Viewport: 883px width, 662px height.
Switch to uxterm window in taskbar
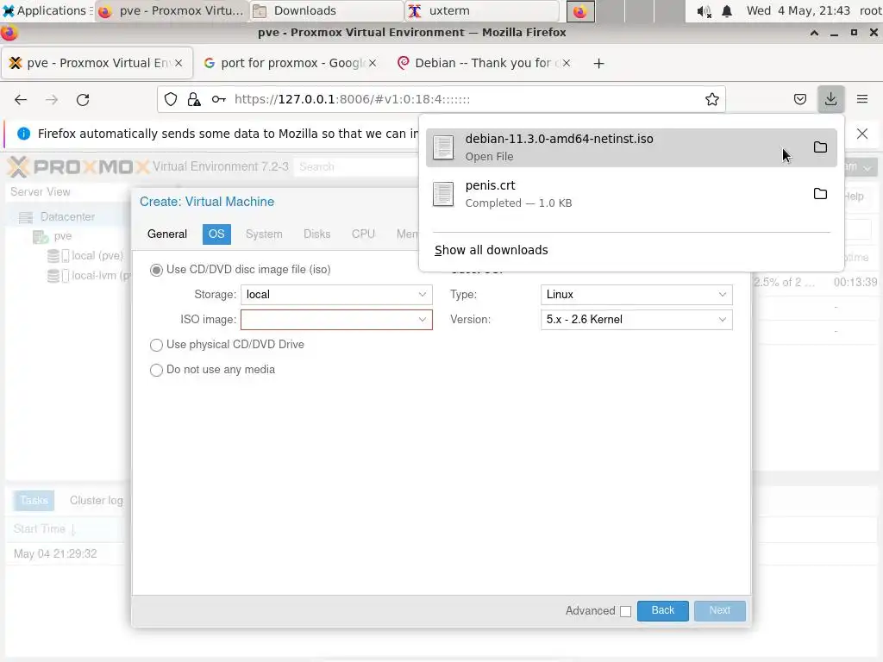point(481,10)
